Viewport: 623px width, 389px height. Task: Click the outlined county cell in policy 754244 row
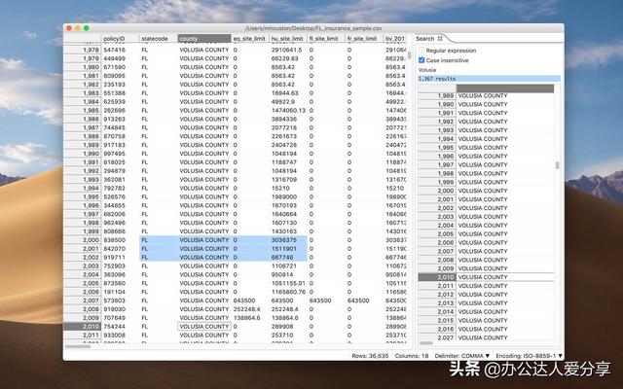tap(204, 327)
